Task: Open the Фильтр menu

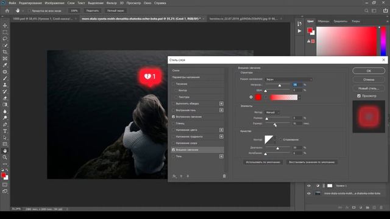Action: tap(112, 3)
